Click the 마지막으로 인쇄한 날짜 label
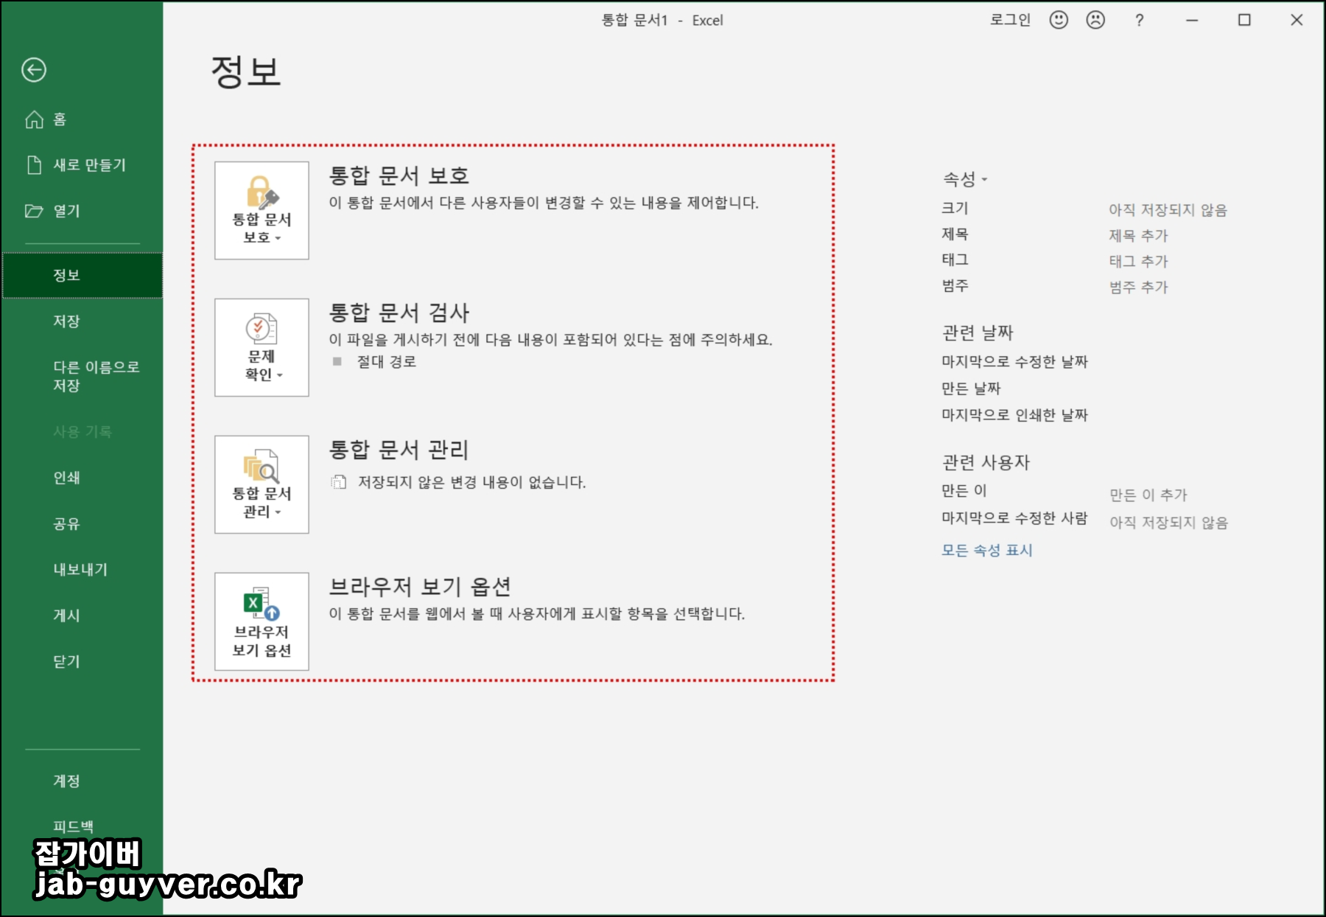1326x917 pixels. (x=1014, y=415)
